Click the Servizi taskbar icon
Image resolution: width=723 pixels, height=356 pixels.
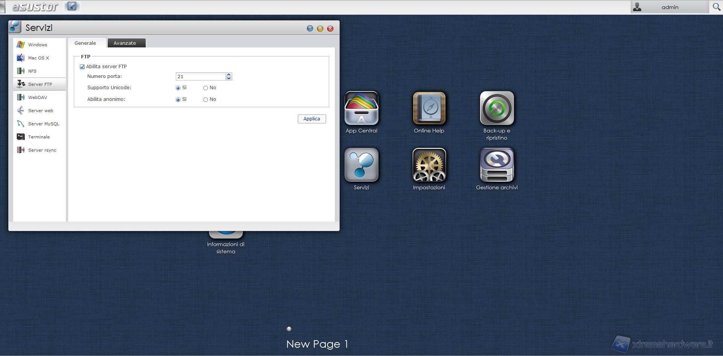[72, 6]
